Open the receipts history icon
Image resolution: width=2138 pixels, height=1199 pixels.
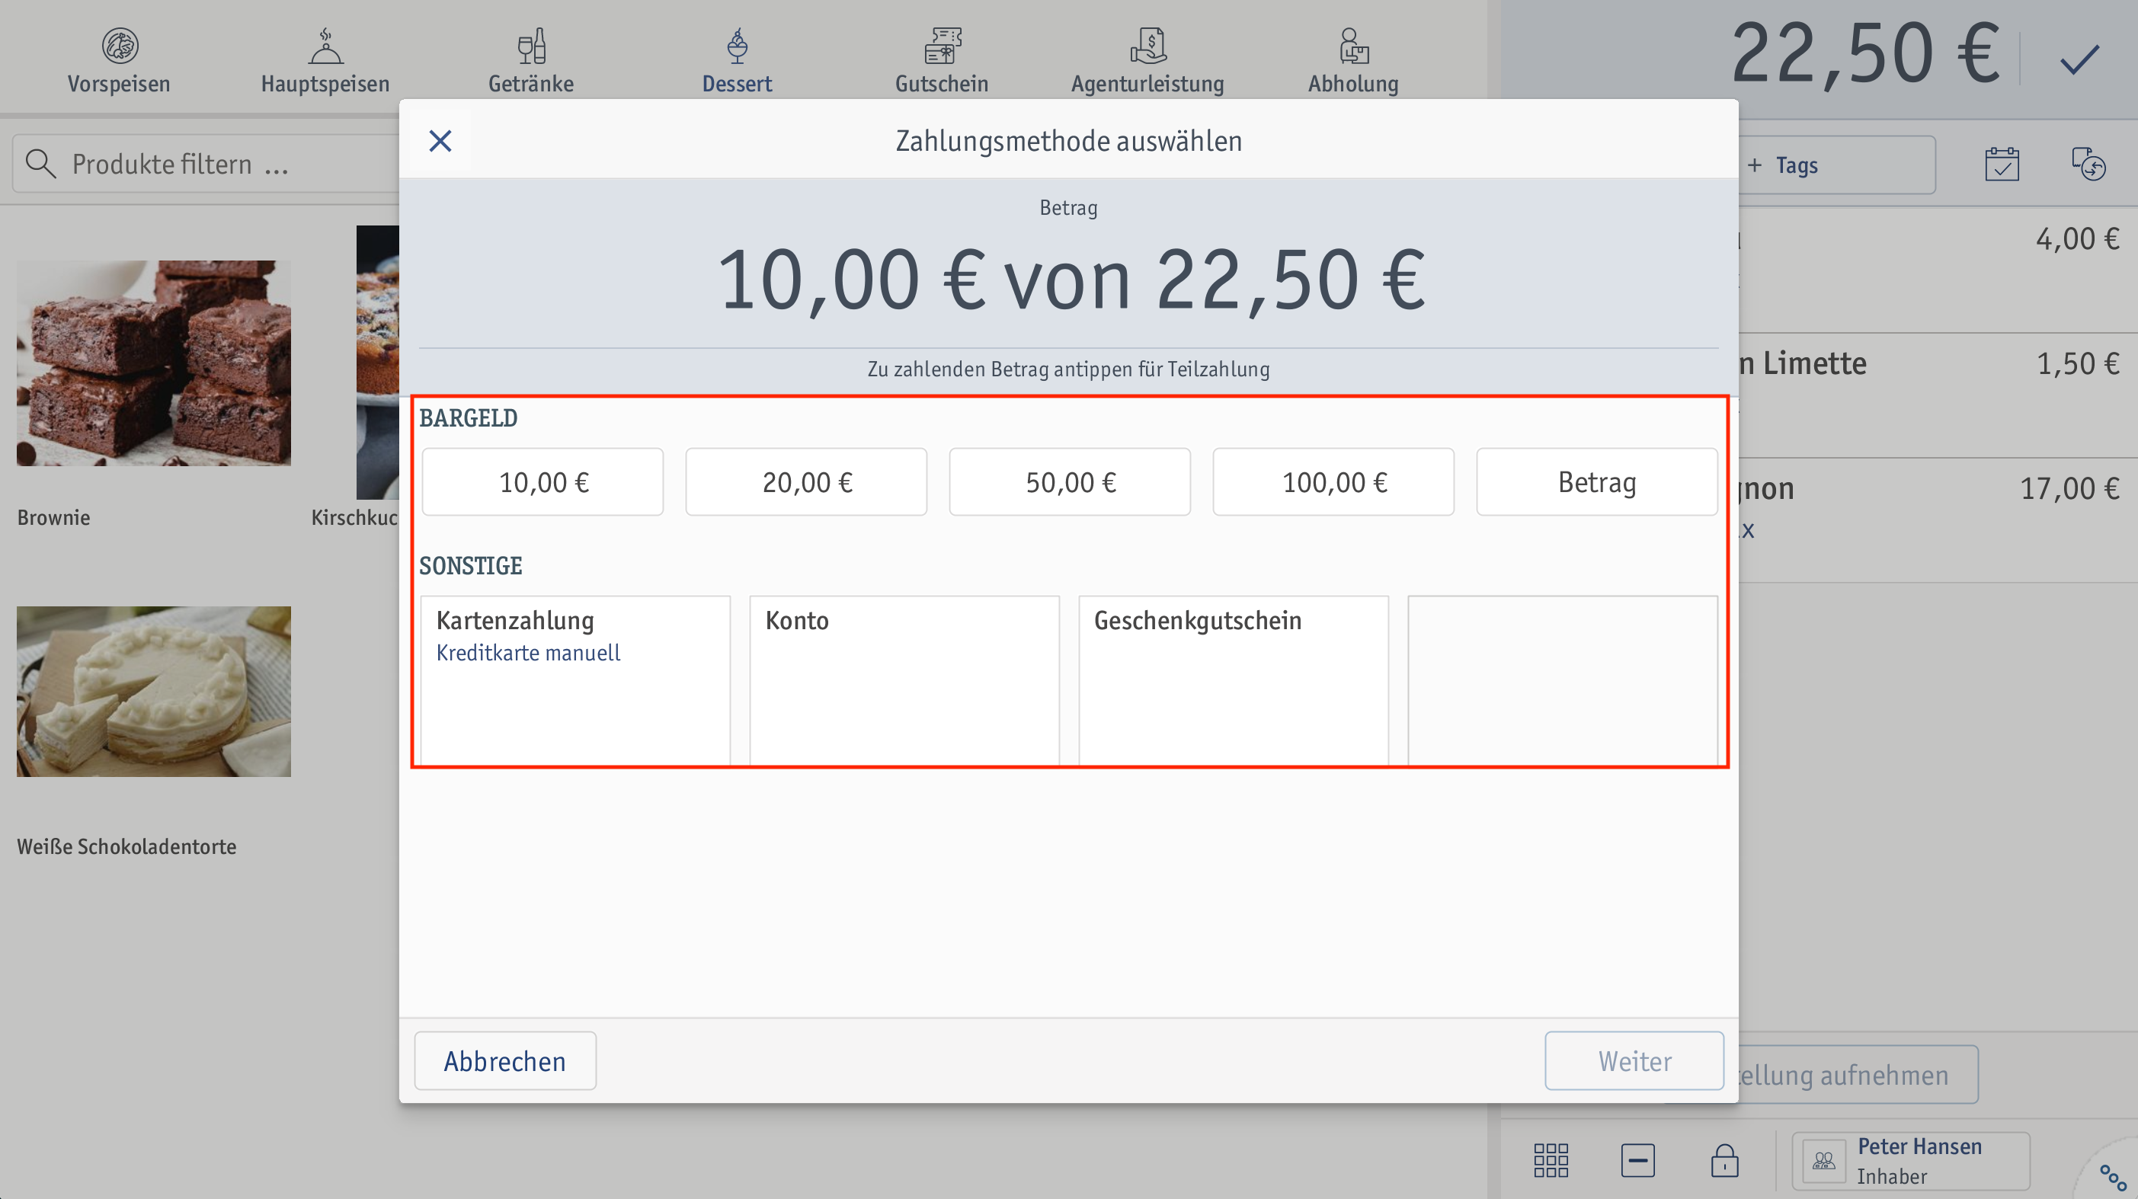(x=2088, y=165)
